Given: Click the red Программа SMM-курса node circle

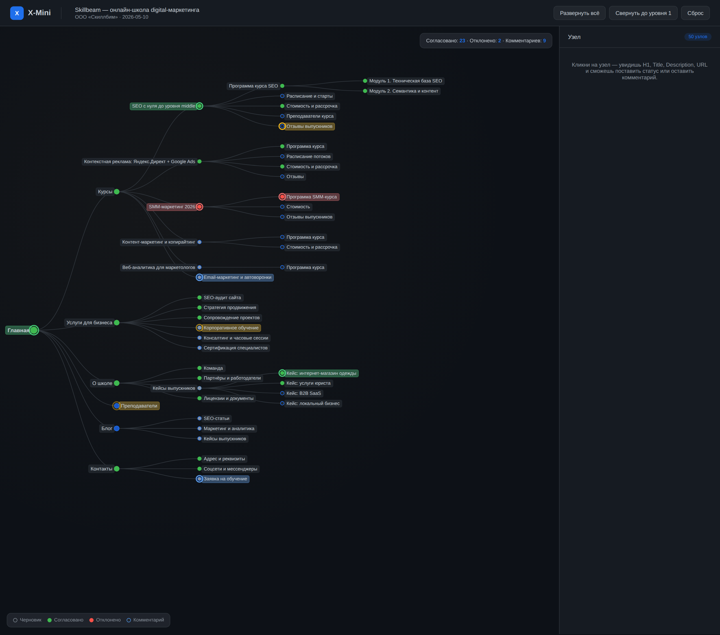Looking at the screenshot, I should point(282,197).
